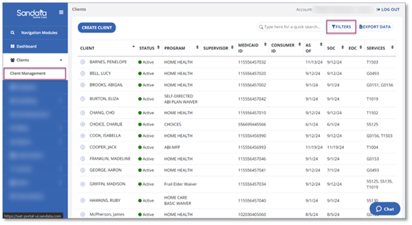
Task: Click the search magnifier icon in Navigation Modules
Action: tap(12, 33)
